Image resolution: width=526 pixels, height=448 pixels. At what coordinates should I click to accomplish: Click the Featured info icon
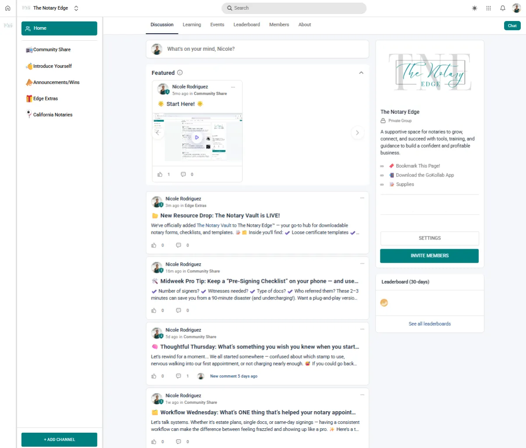[x=180, y=73]
